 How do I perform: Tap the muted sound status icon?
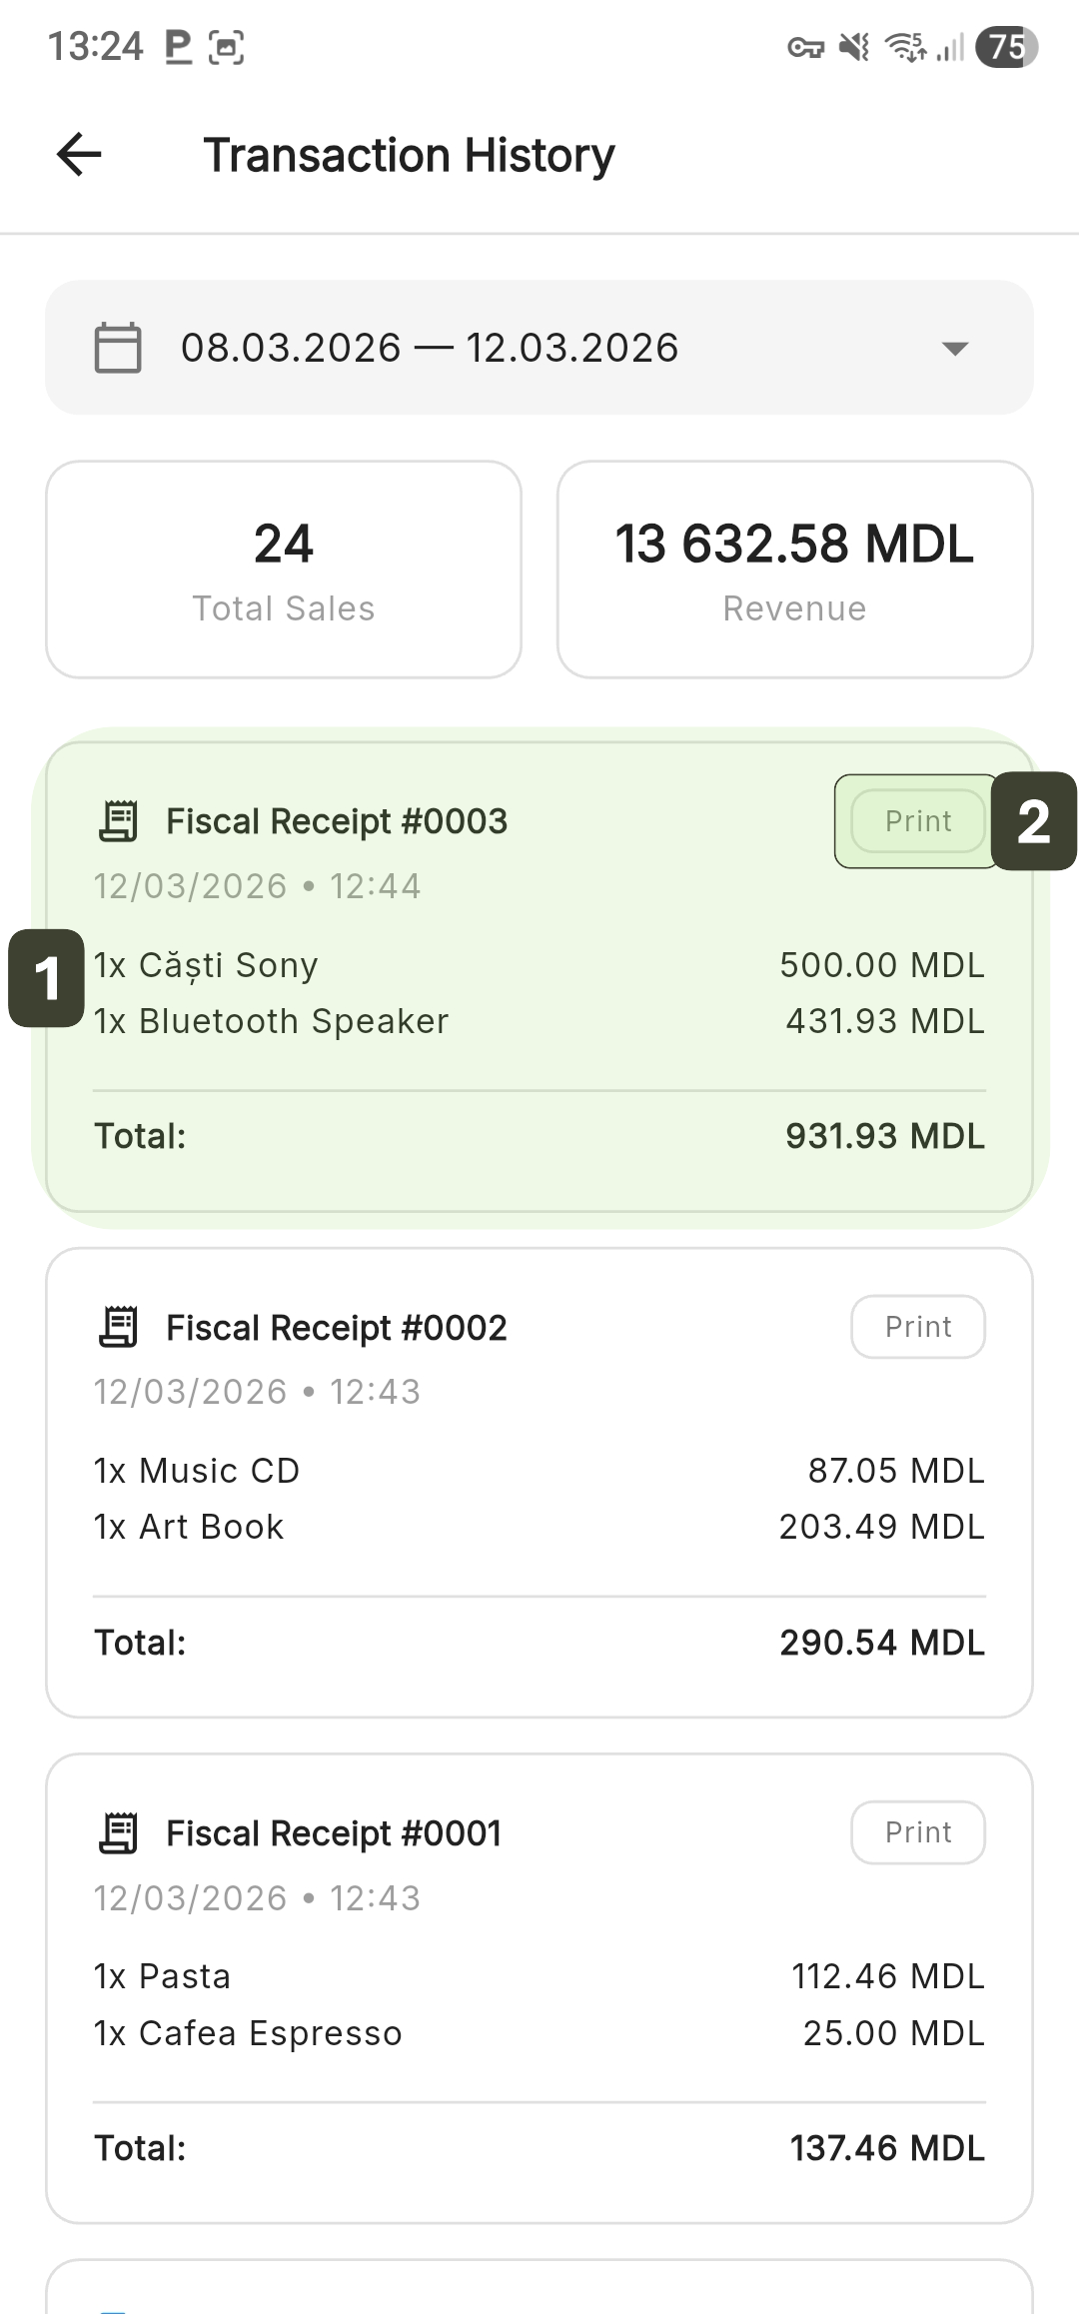854,47
